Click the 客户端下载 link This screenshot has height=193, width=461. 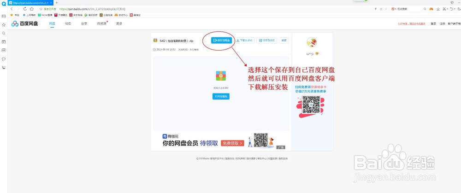click(454, 24)
